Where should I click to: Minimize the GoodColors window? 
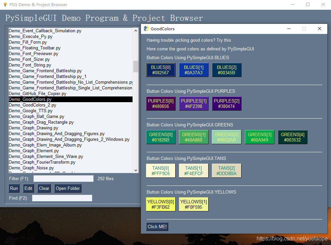tap(289, 29)
